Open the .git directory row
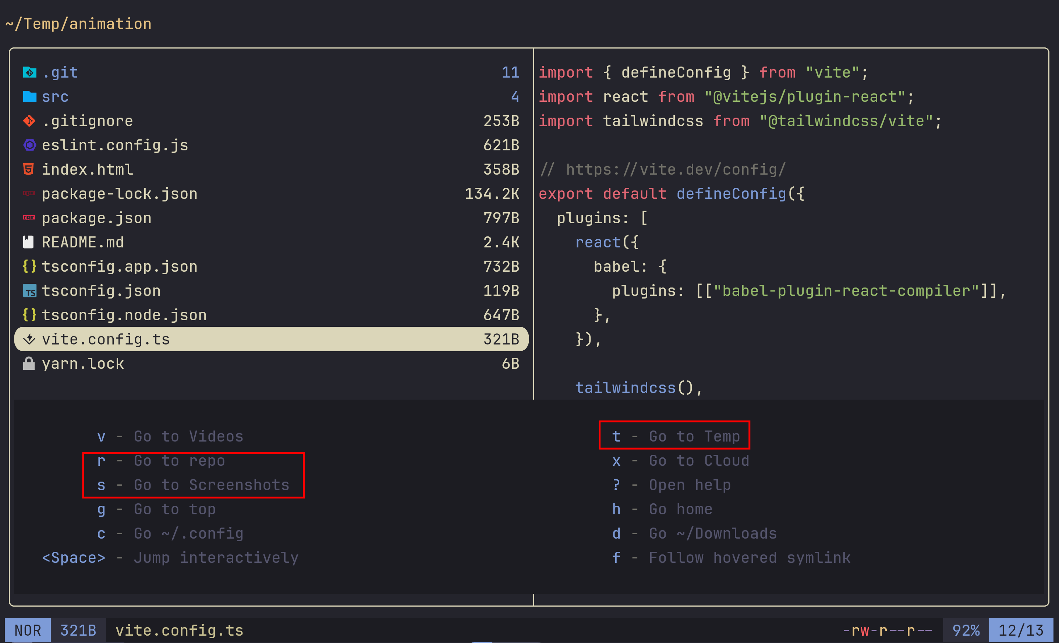 [271, 72]
